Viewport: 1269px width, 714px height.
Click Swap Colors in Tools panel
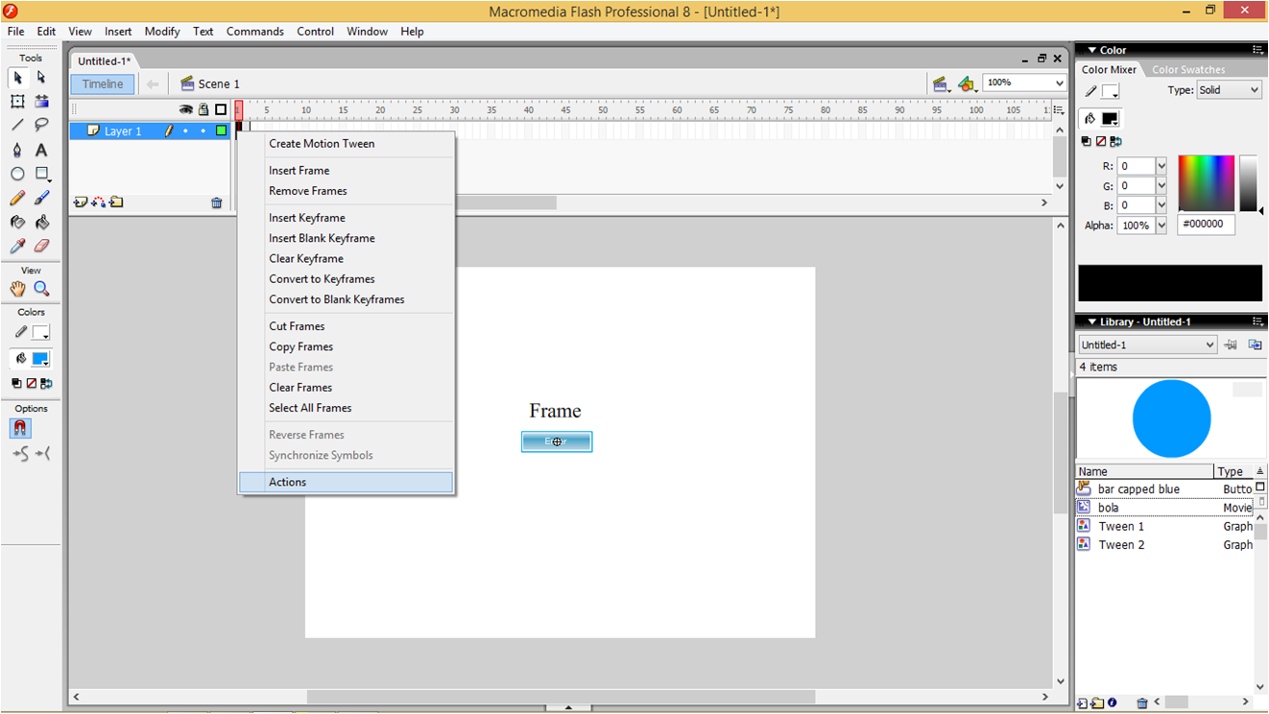tap(44, 383)
